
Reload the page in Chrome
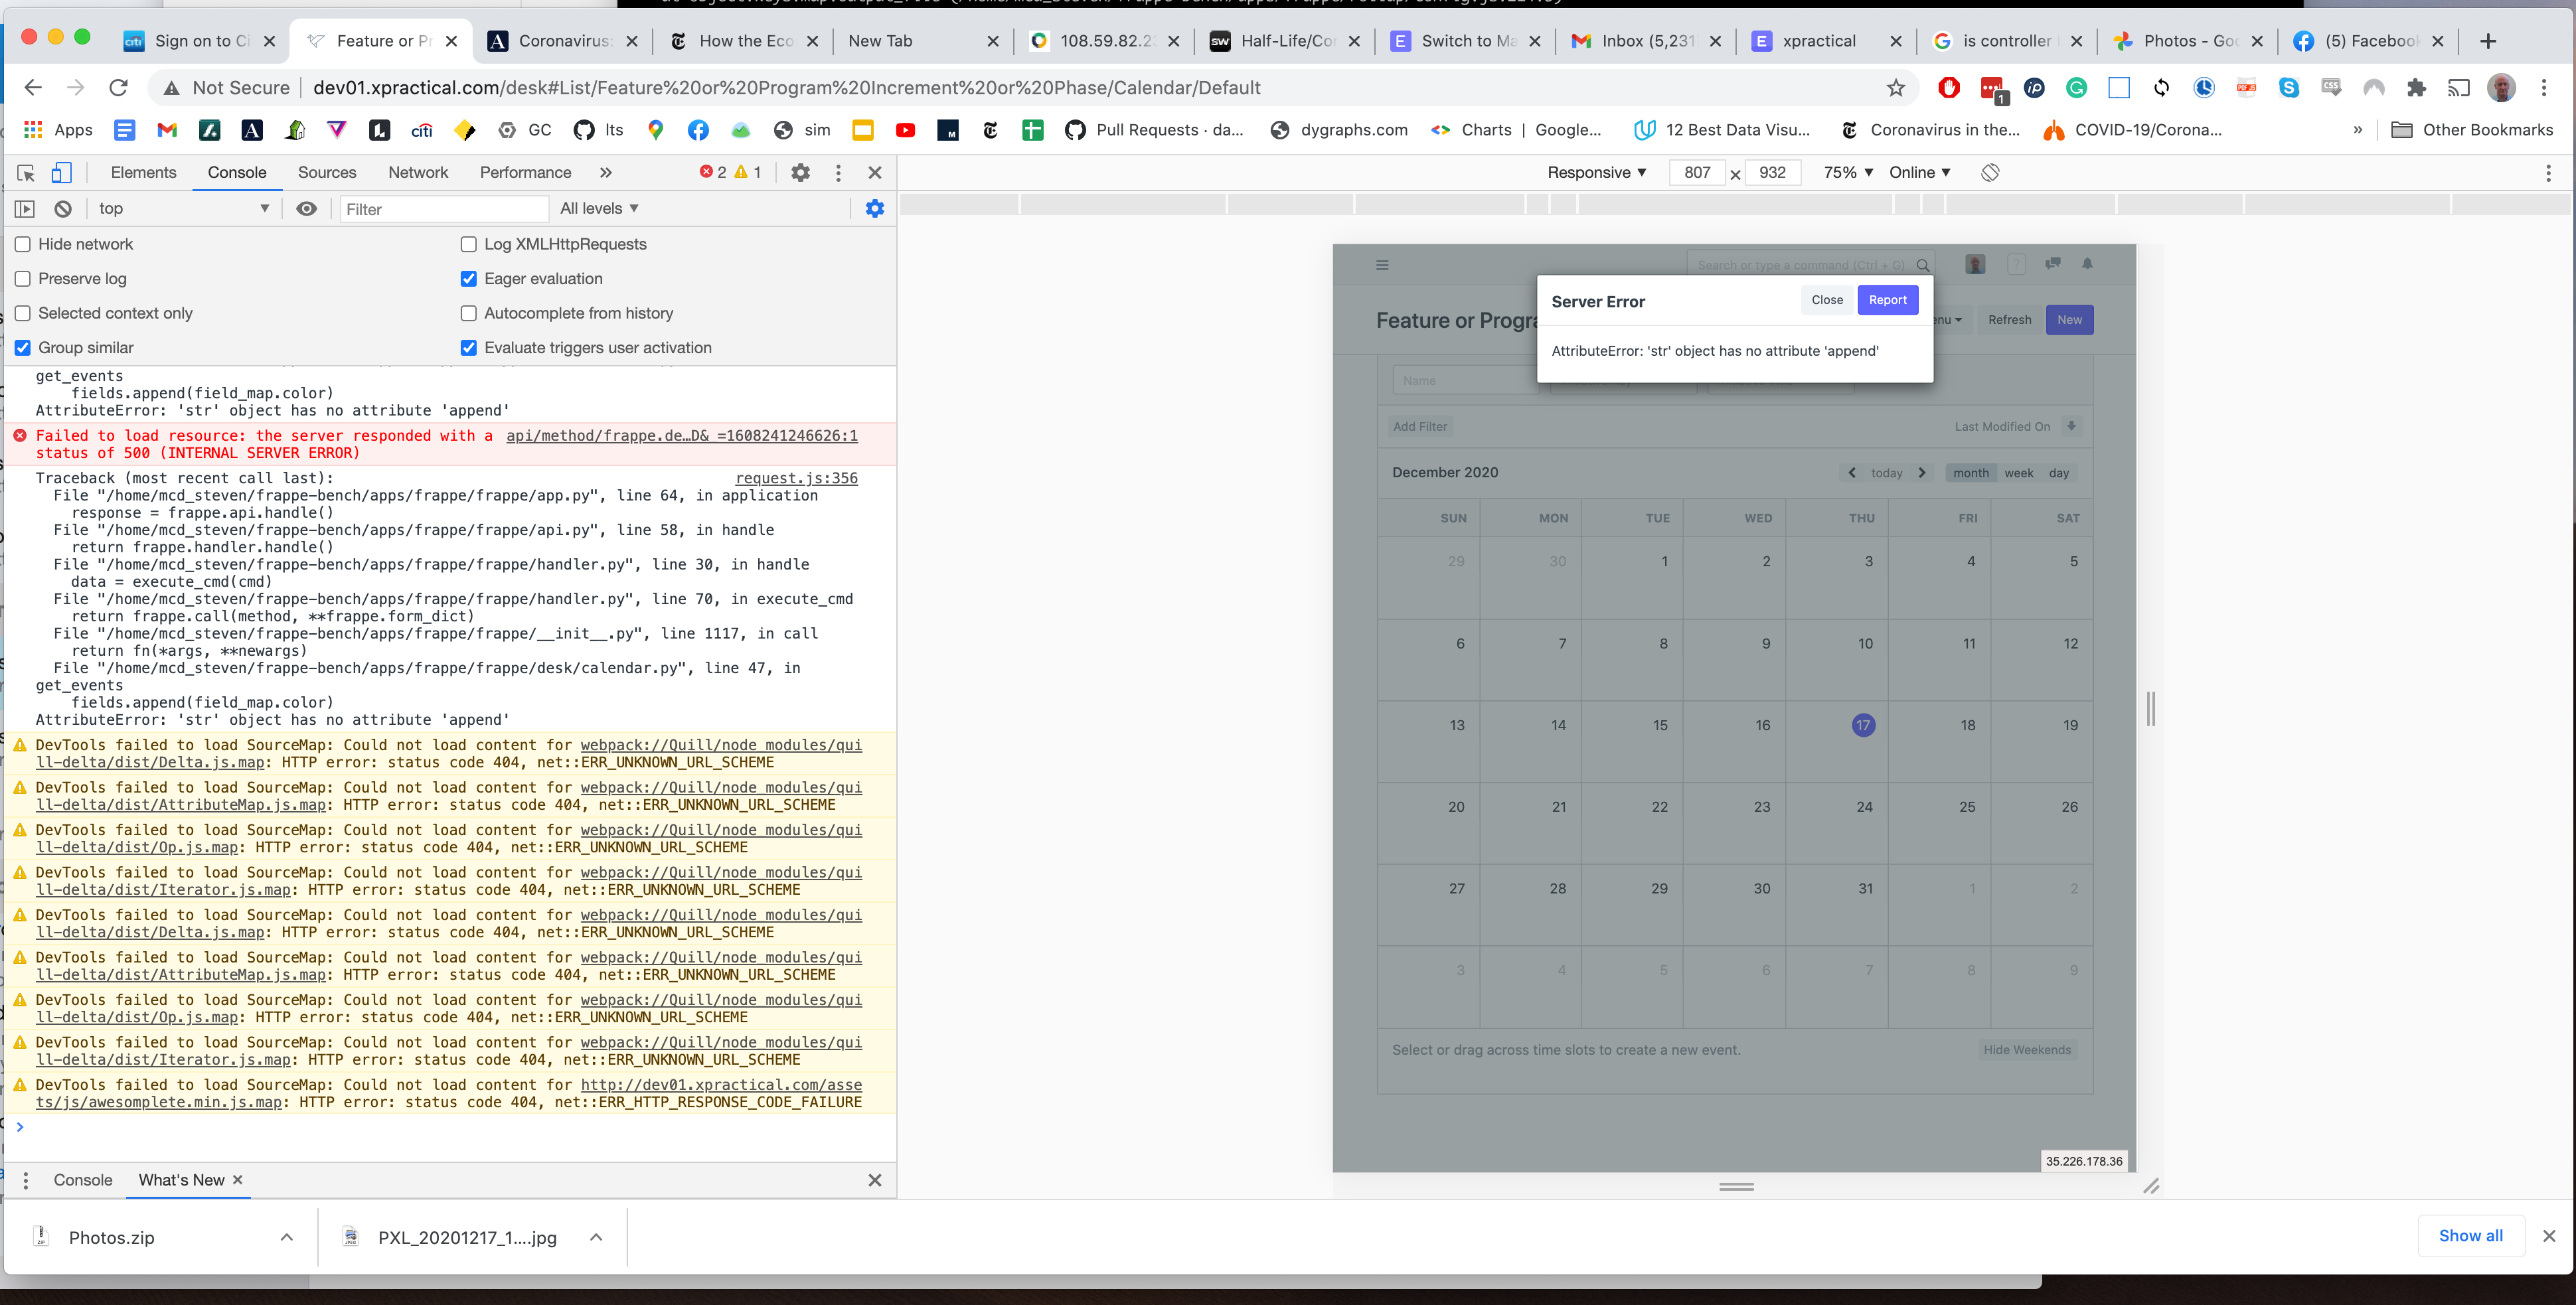118,88
